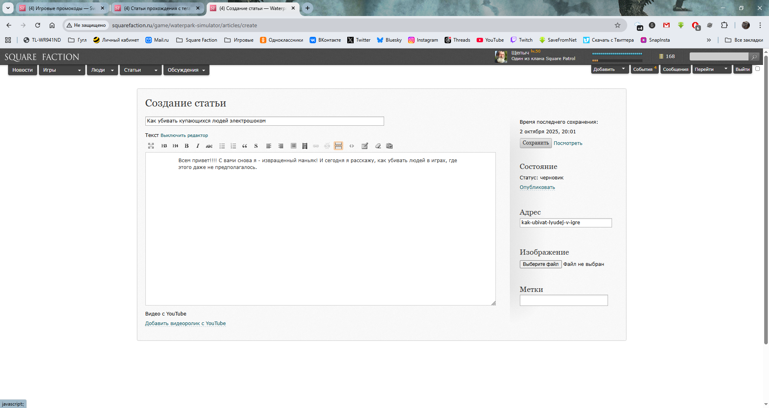Click the blue experience progress bar

(617, 54)
